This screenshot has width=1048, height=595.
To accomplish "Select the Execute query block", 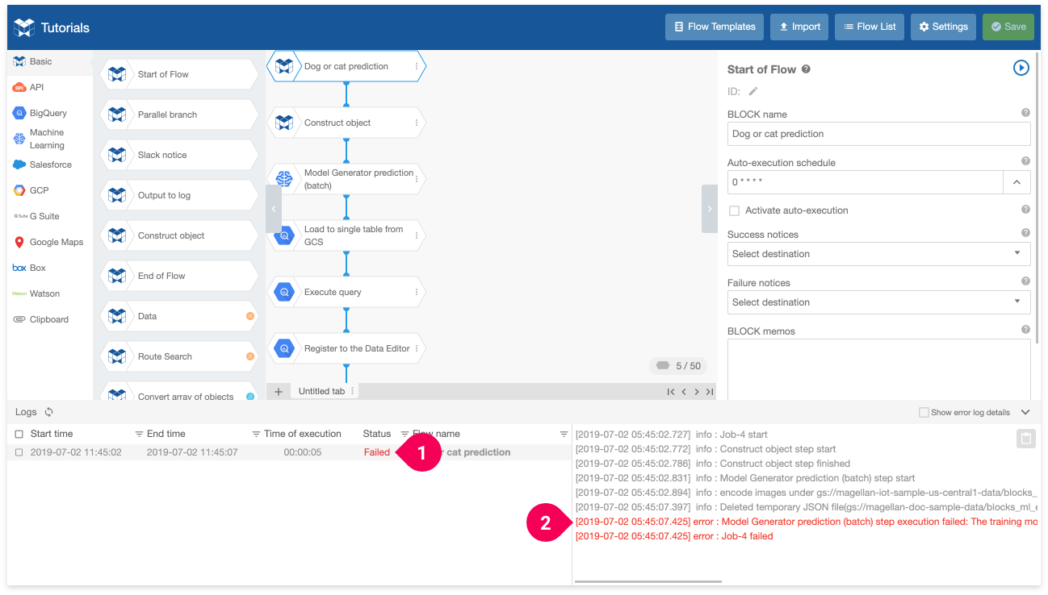I will click(346, 292).
